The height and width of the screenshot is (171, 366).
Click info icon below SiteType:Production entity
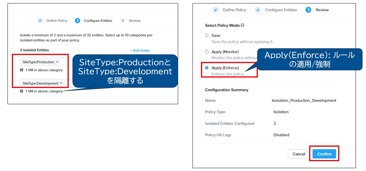pyautogui.click(x=22, y=70)
